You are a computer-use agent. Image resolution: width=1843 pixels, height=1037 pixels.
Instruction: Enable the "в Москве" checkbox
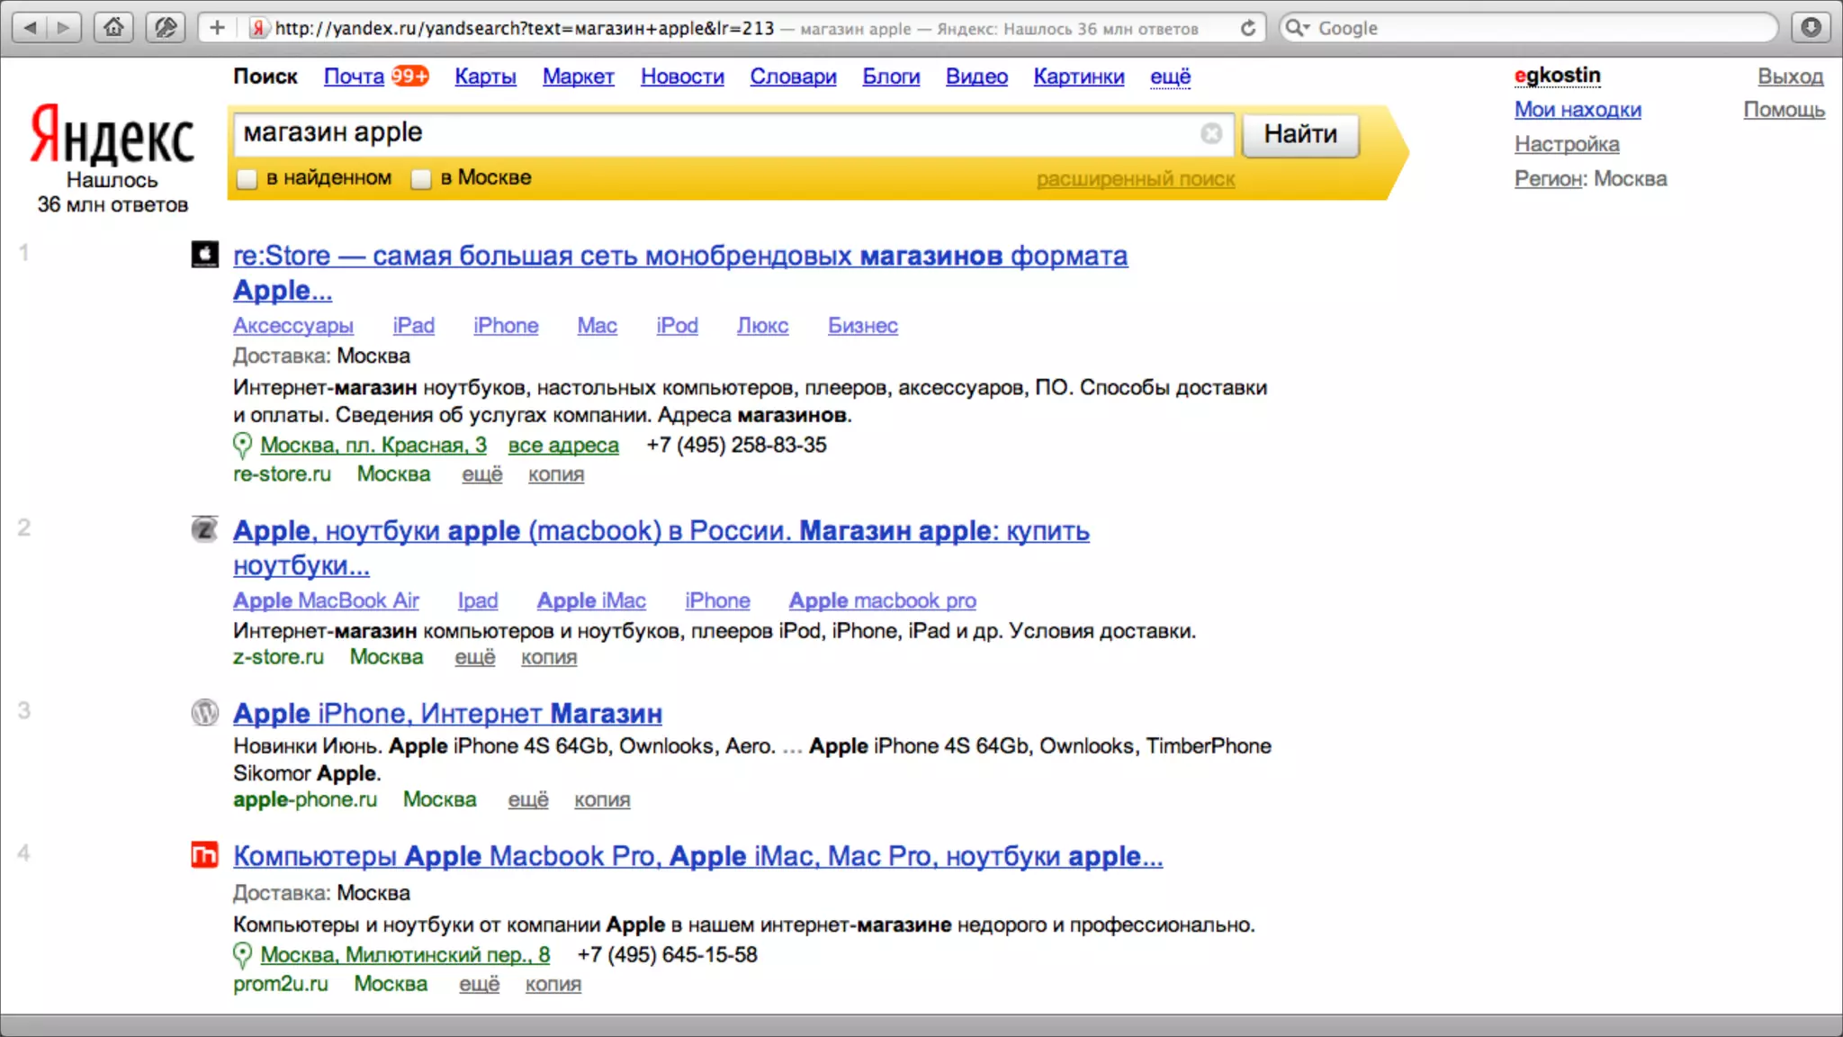pos(421,179)
